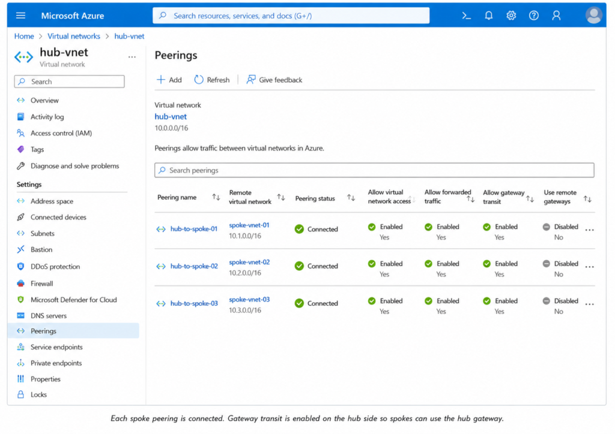Click the Firewall icon
Screen dimensions: 615x434
(21, 284)
